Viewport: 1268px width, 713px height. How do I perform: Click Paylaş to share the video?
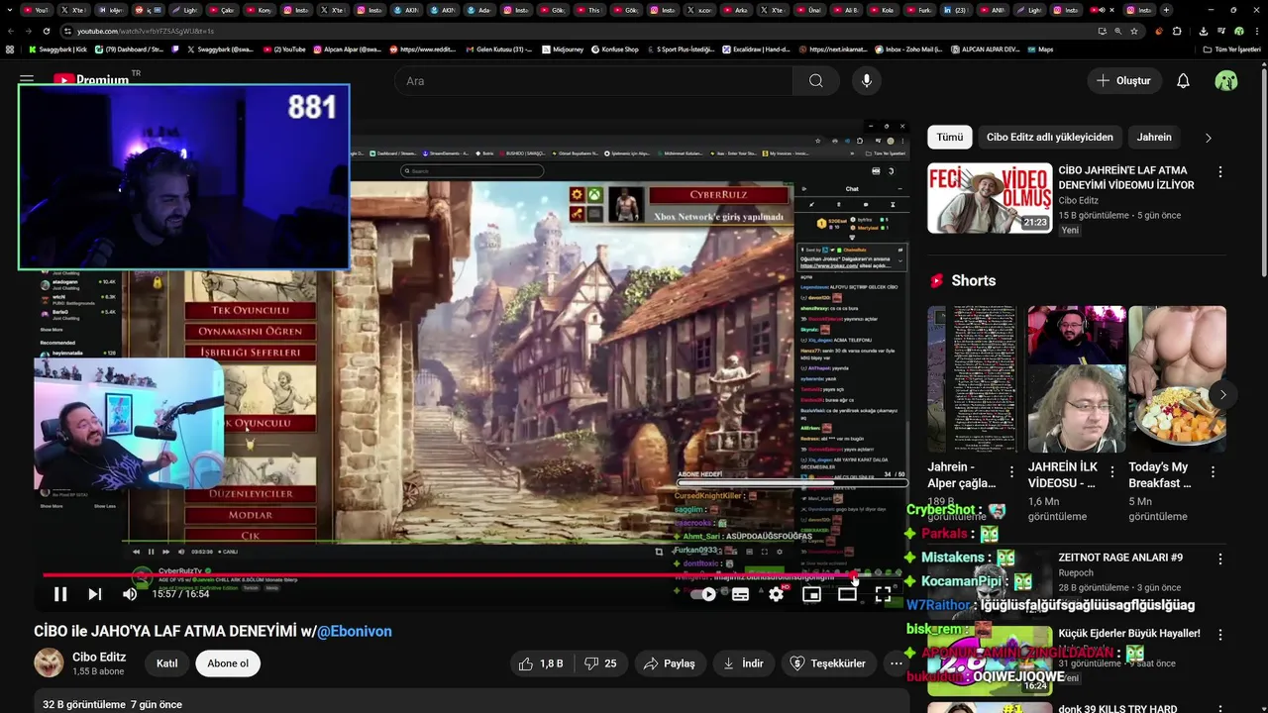coord(669,663)
